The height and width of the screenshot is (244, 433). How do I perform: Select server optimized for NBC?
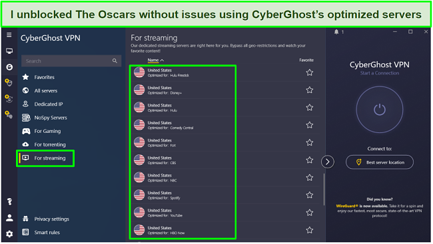click(x=225, y=178)
